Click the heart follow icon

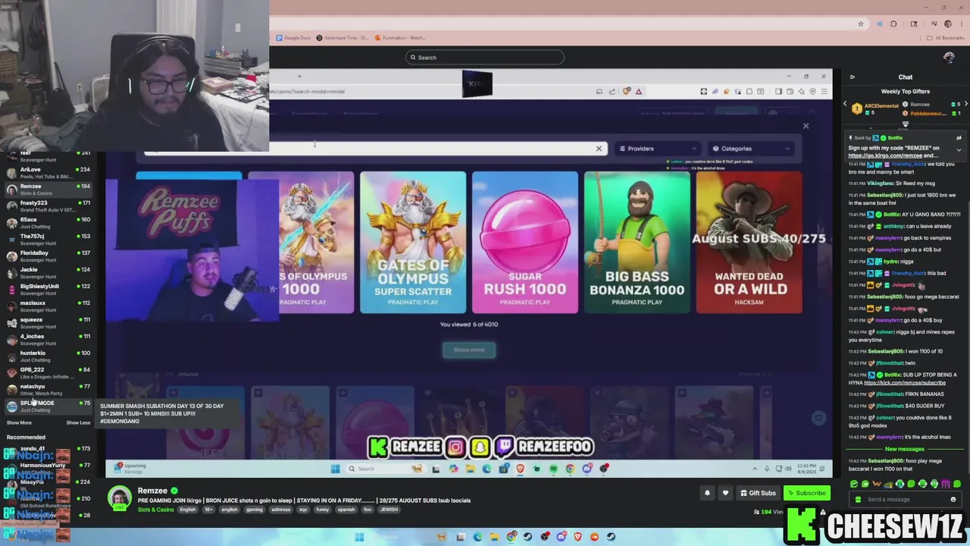click(725, 493)
